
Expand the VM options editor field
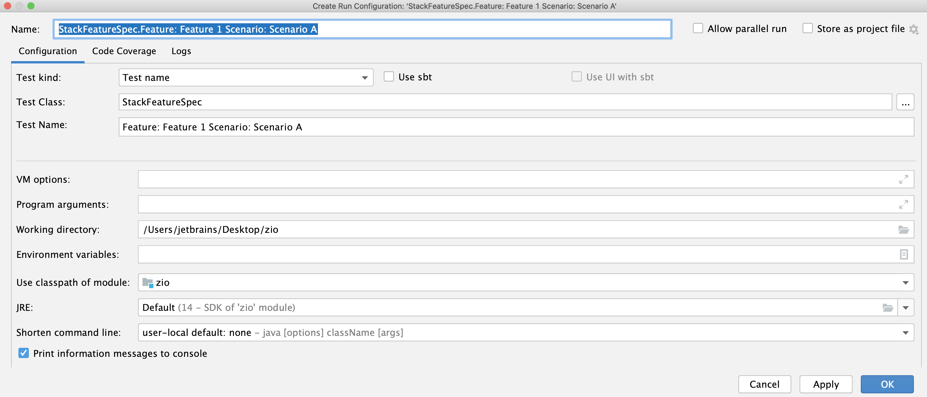point(903,180)
